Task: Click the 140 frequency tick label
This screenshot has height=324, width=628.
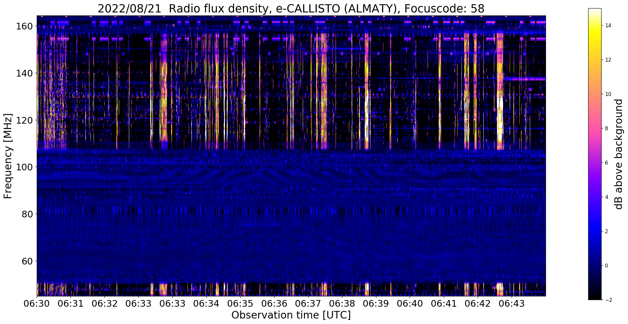Action: tap(24, 73)
